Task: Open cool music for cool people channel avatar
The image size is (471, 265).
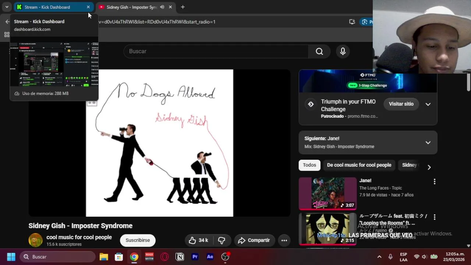Action: [x=35, y=240]
